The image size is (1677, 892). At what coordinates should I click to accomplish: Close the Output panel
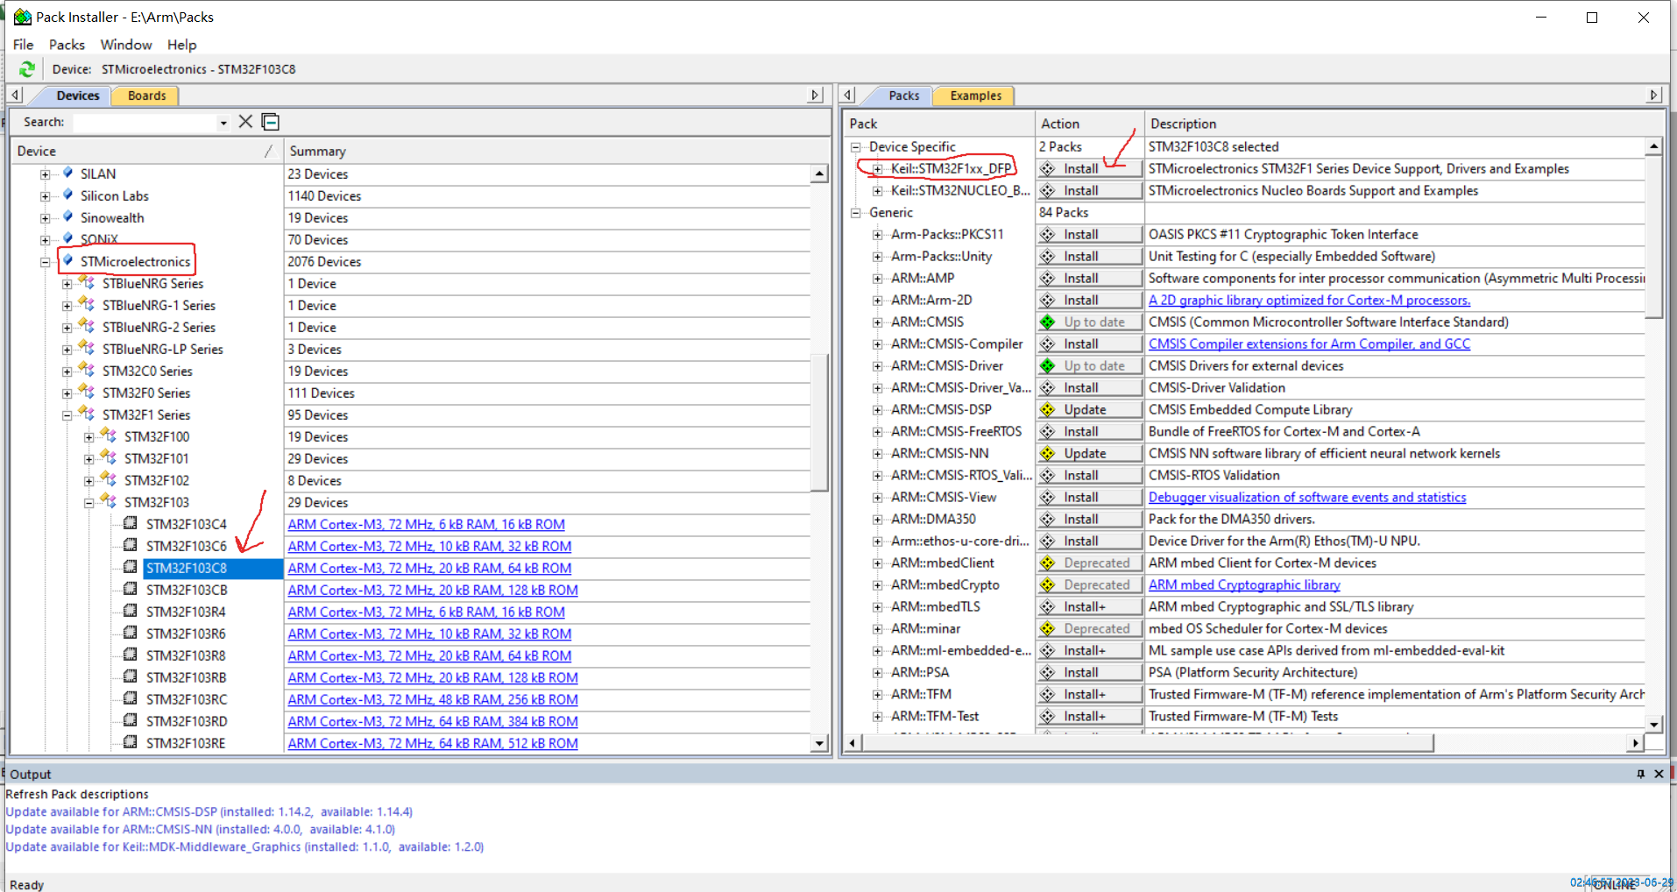(x=1659, y=774)
